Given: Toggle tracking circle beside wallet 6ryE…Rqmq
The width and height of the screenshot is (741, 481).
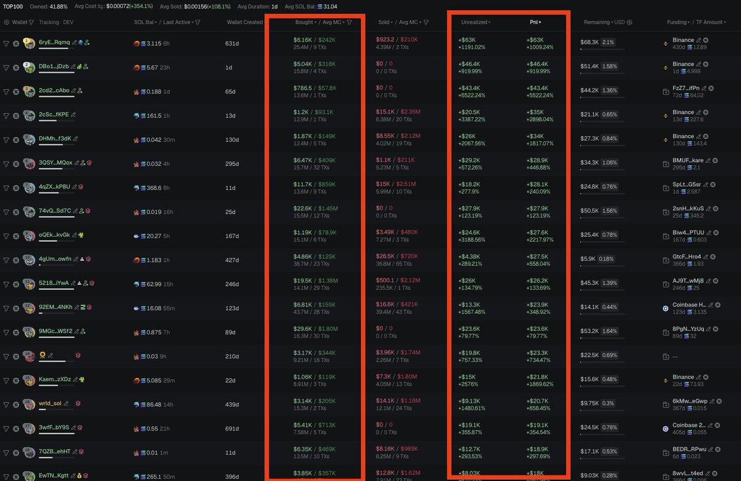Looking at the screenshot, I should click(15, 43).
